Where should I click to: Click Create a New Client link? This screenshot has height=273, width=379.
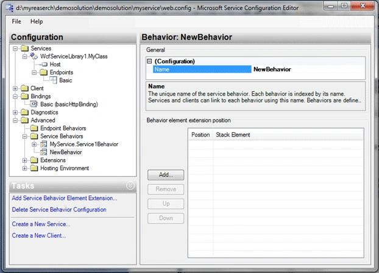pyautogui.click(x=38, y=235)
